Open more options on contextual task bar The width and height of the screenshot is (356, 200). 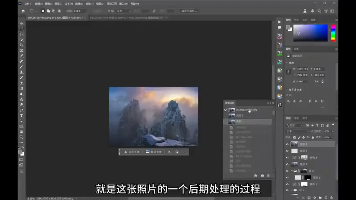tap(185, 152)
